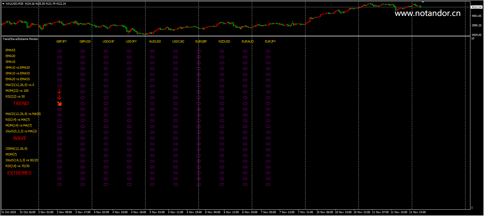Click the Trend/Wave/Extreme Monitor indicator label
The image size is (484, 216).
20,39
